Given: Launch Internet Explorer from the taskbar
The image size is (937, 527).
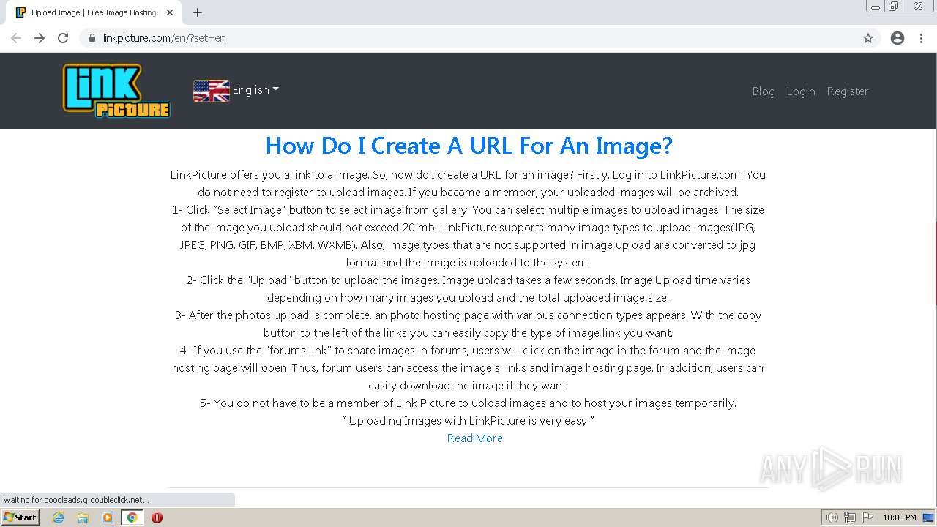Looking at the screenshot, I should click(59, 517).
